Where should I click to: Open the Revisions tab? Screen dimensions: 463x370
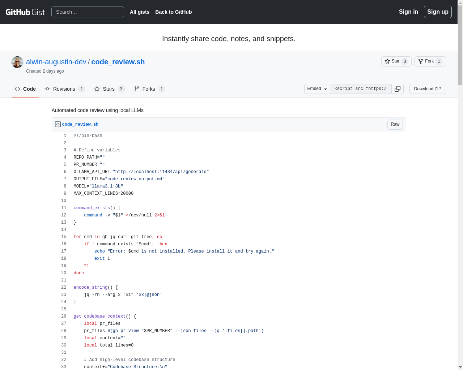[x=65, y=89]
